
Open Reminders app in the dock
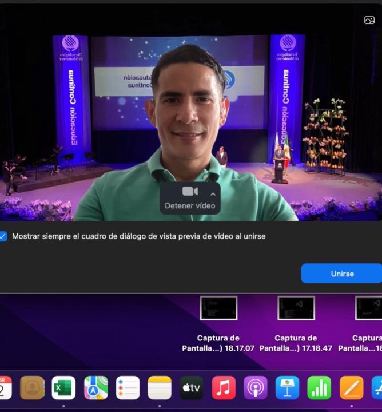[128, 388]
